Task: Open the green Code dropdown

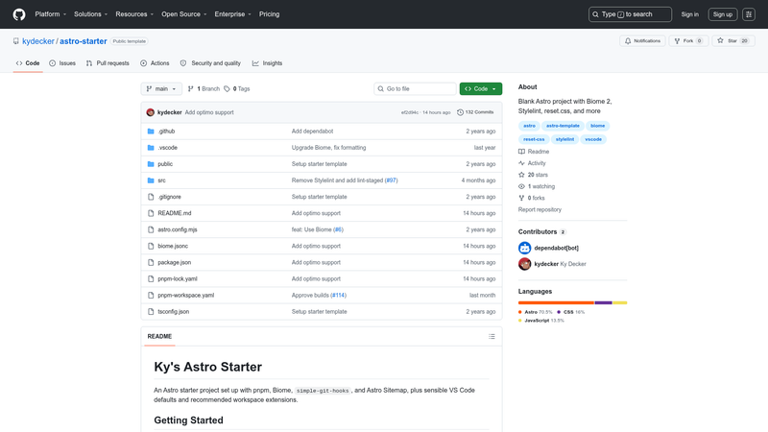Action: coord(481,89)
